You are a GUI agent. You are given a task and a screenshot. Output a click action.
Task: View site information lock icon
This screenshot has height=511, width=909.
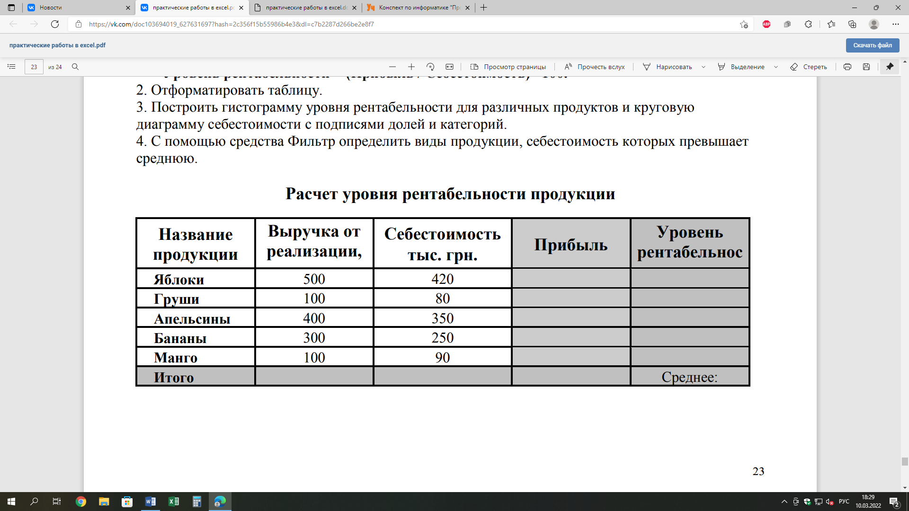pyautogui.click(x=79, y=24)
